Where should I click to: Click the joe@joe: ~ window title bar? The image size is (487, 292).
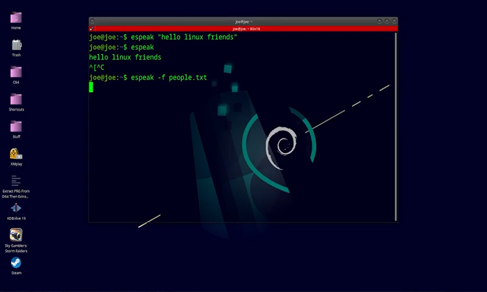point(243,21)
